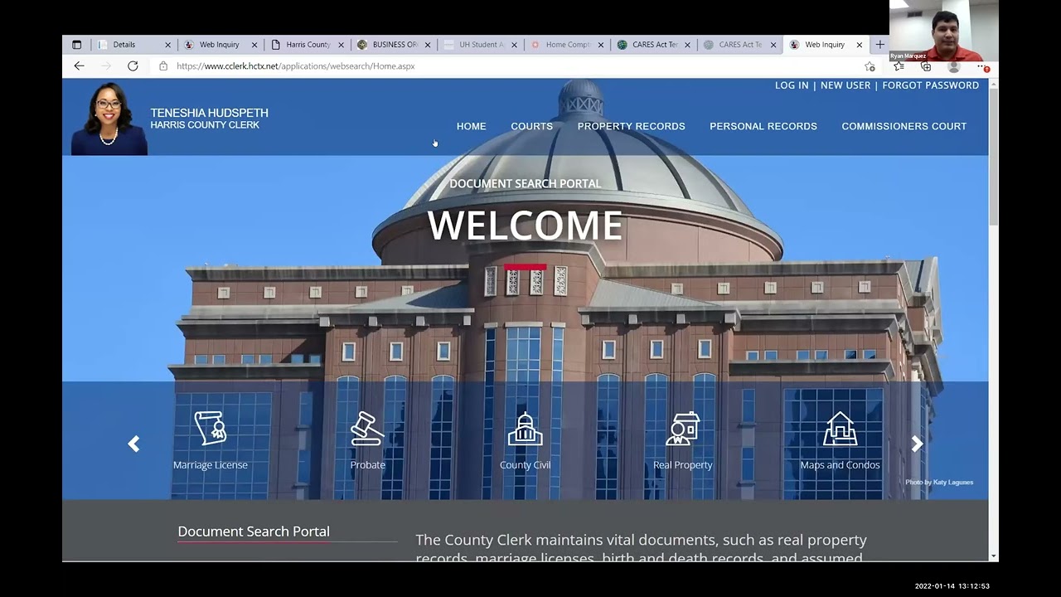Open the PROPERTY RECORDS menu
This screenshot has height=597, width=1061.
pos(632,126)
